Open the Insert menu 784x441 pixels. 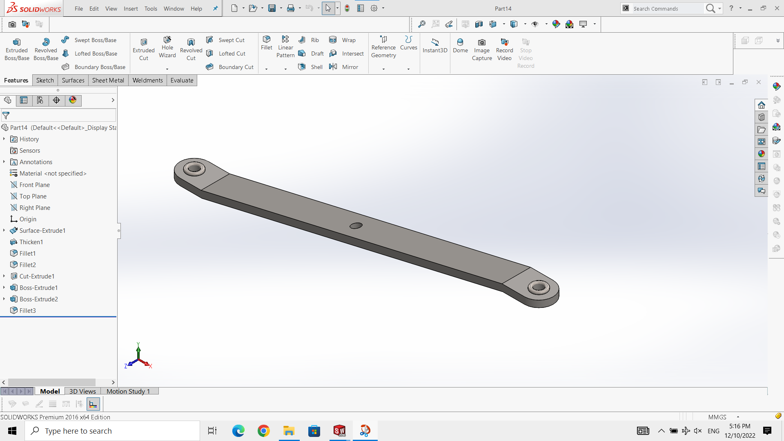[131, 9]
